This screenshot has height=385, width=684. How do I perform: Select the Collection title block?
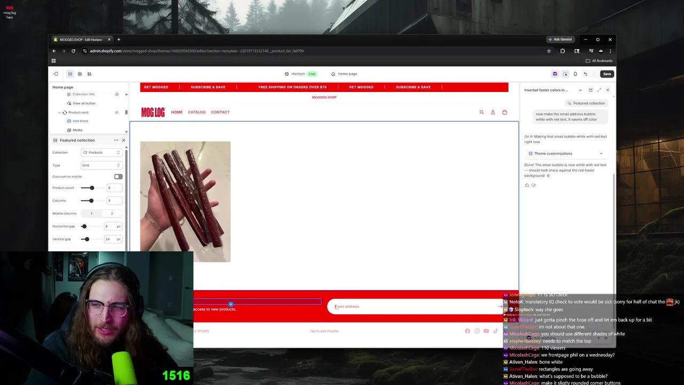point(83,94)
